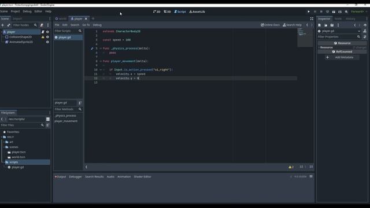Viewport: 370px width, 208px height.
Task: Toggle distraction-free fullscreen editor
Action: 312,18
